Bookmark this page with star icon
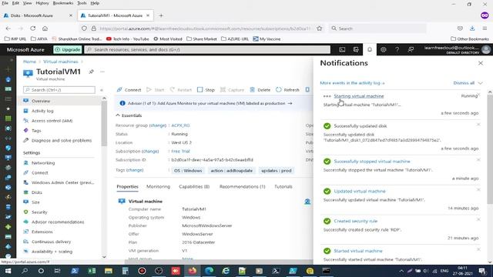Screen dimensions: 493x277 [320, 28]
